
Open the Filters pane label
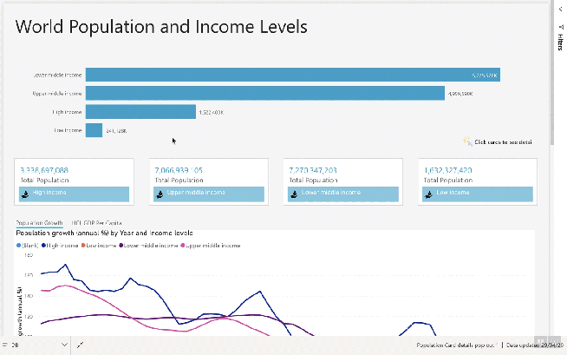coord(560,43)
